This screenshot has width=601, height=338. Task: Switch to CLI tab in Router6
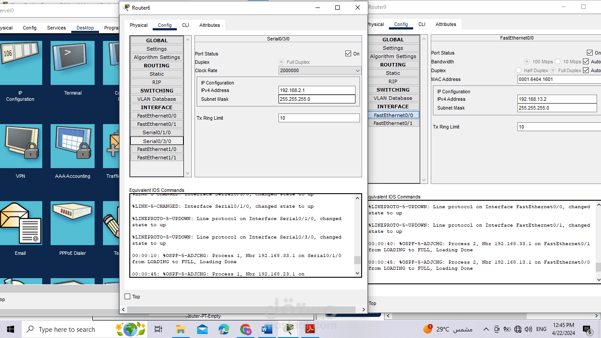tap(186, 25)
